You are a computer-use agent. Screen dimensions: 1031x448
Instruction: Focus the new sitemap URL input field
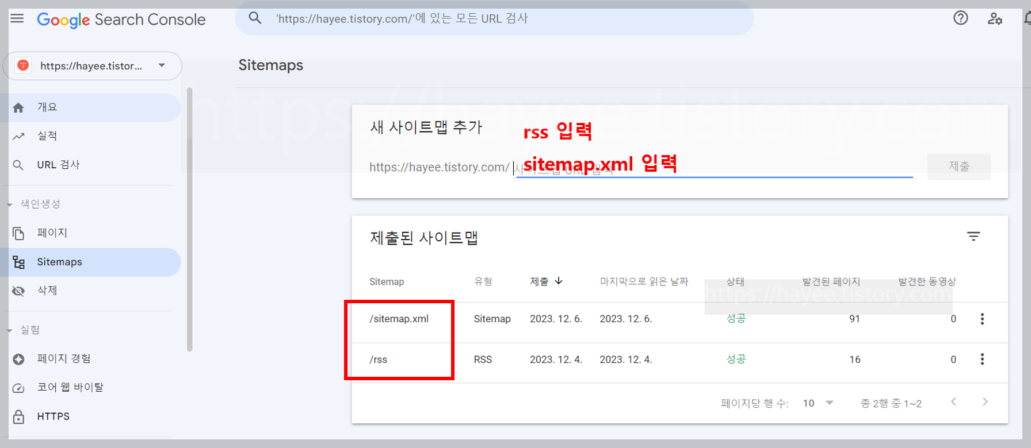pos(713,167)
